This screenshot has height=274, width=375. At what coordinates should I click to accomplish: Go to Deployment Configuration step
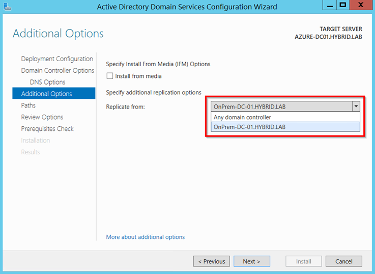pyautogui.click(x=57, y=59)
